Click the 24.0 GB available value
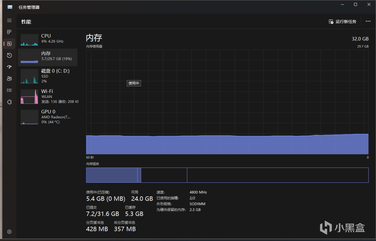Image resolution: width=376 pixels, height=241 pixels. (142, 199)
